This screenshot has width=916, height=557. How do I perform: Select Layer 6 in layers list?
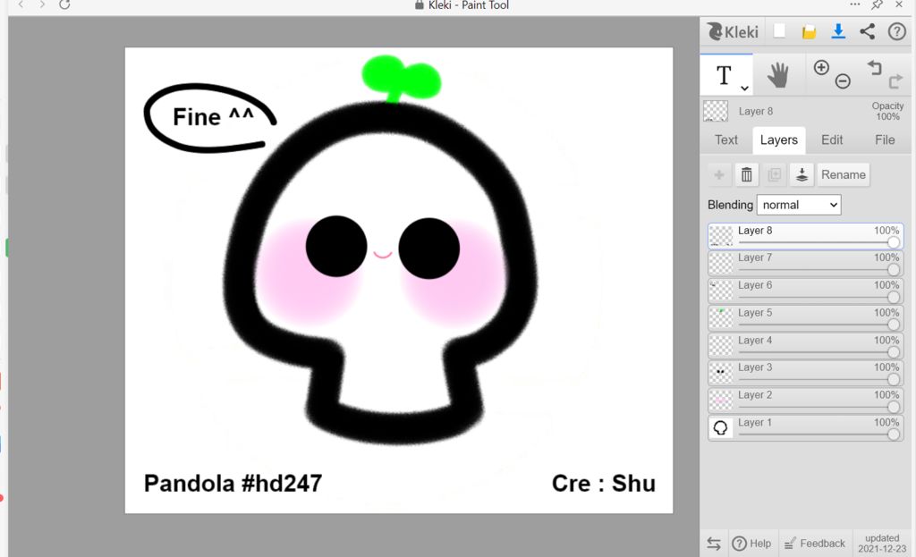(806, 291)
